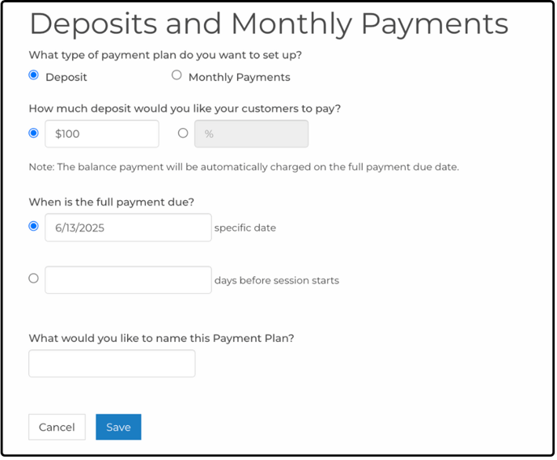Click the Deposit option label text

coord(66,78)
